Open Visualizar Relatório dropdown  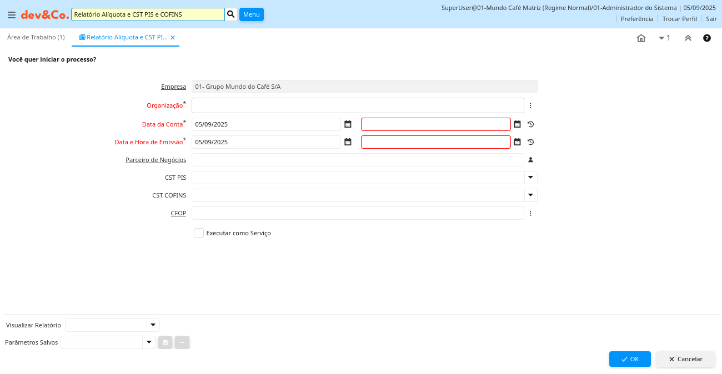pos(153,325)
